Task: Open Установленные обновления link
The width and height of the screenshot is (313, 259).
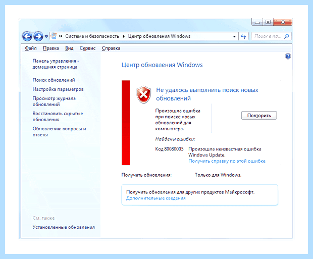Action: pos(64,227)
